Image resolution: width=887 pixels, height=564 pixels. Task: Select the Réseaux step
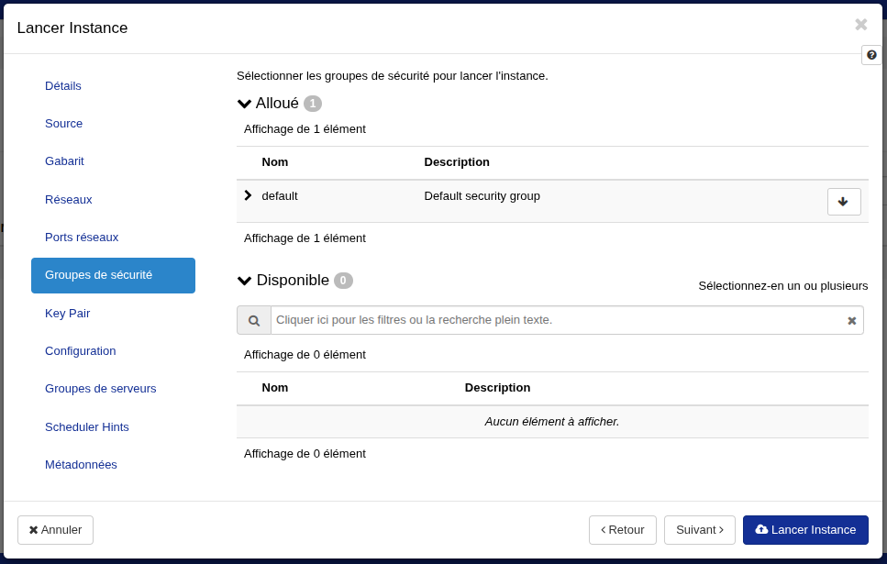click(x=69, y=200)
